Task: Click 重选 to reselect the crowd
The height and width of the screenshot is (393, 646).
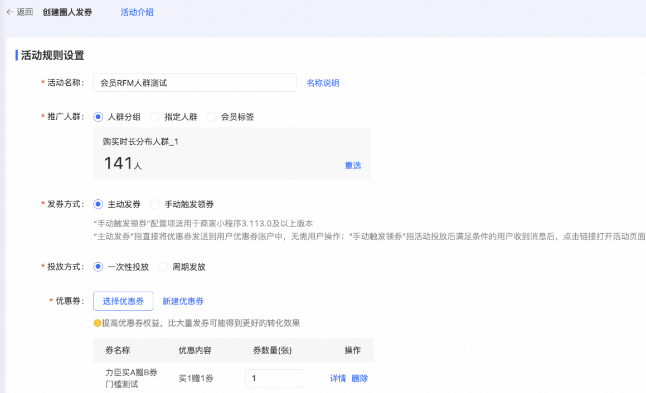Action: click(x=353, y=165)
